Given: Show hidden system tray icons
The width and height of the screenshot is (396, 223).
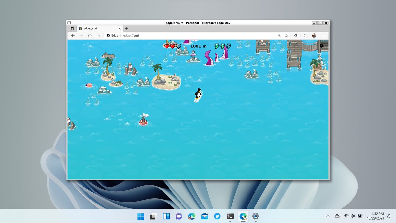Looking at the screenshot, I should coord(328,216).
